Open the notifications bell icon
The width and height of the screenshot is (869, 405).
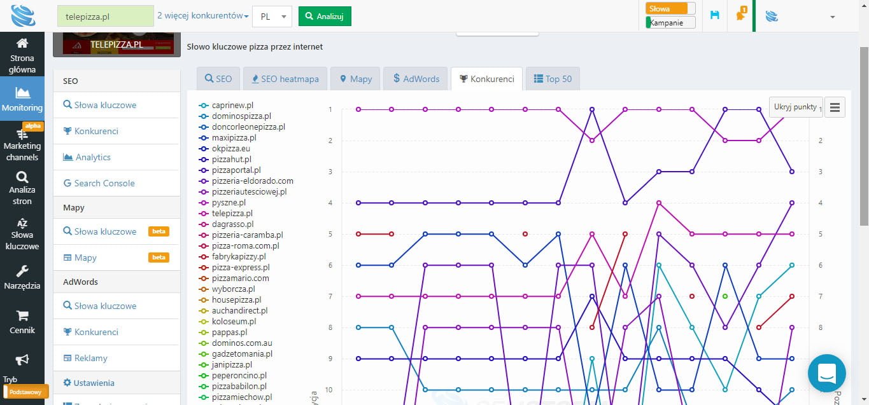(741, 15)
